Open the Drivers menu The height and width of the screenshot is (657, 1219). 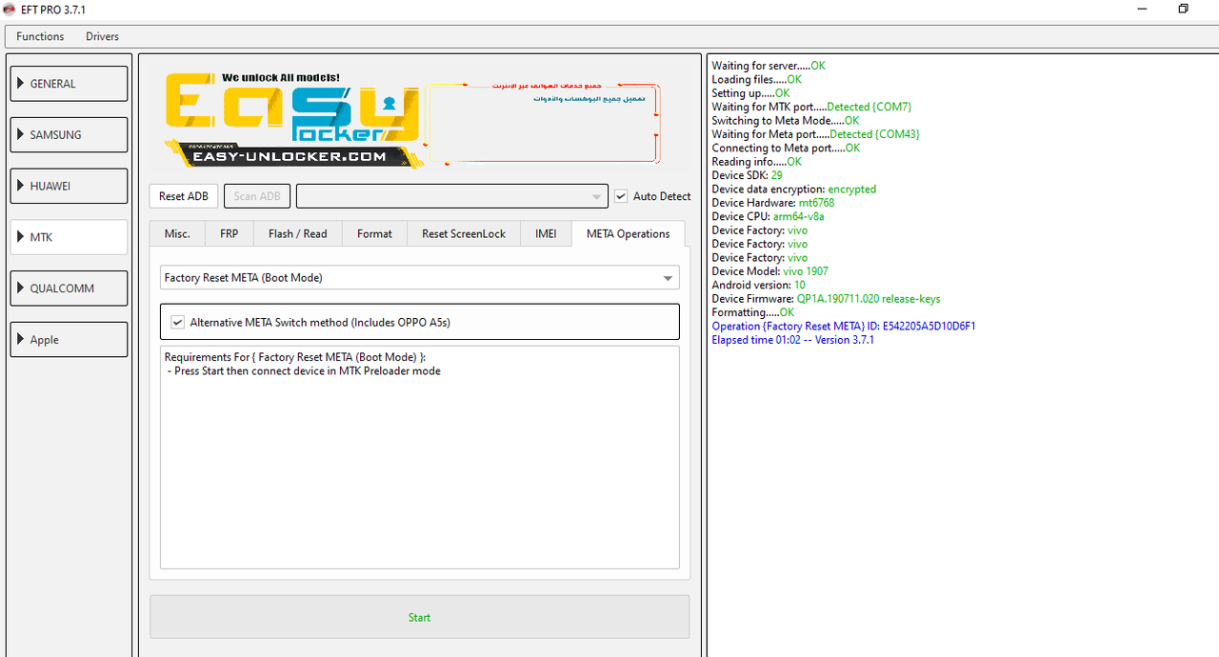point(102,36)
